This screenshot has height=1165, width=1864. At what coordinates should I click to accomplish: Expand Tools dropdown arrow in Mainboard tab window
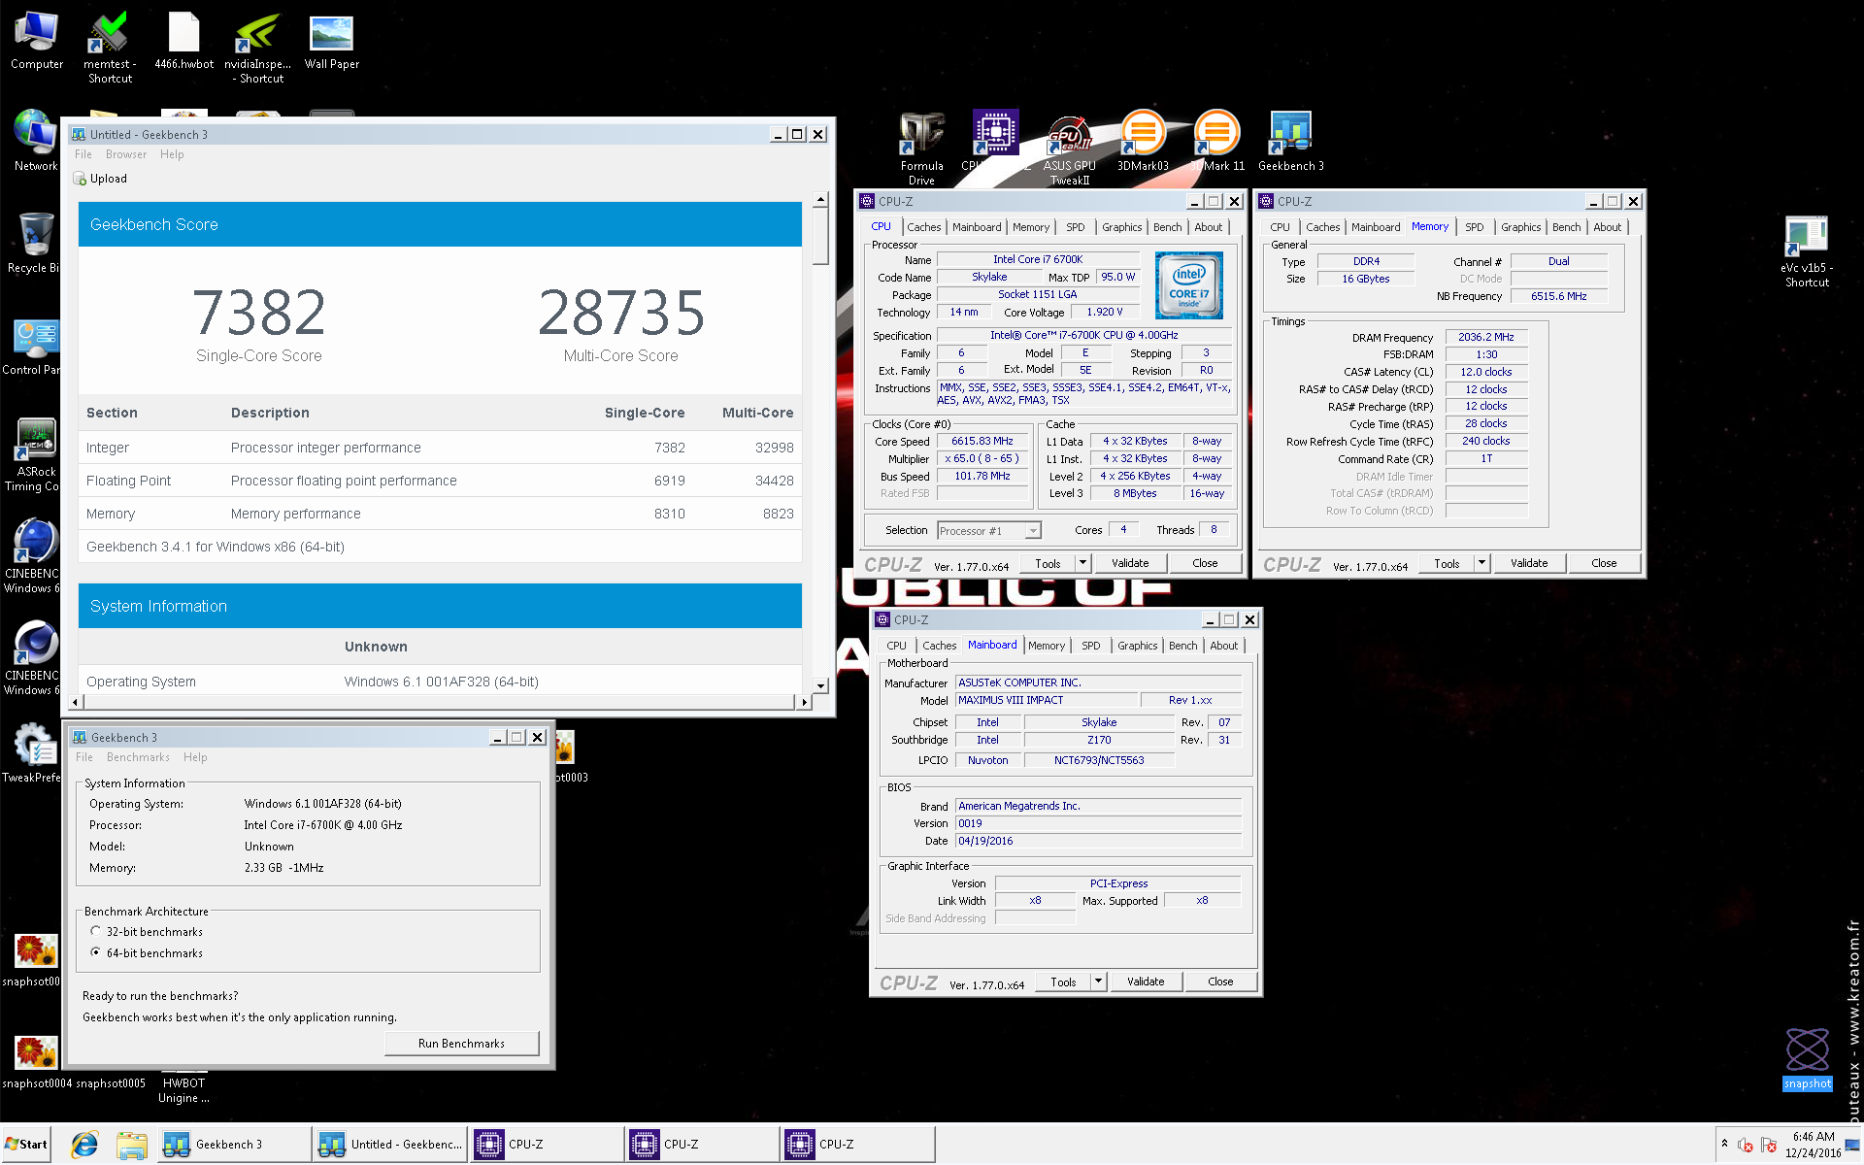click(x=1098, y=982)
